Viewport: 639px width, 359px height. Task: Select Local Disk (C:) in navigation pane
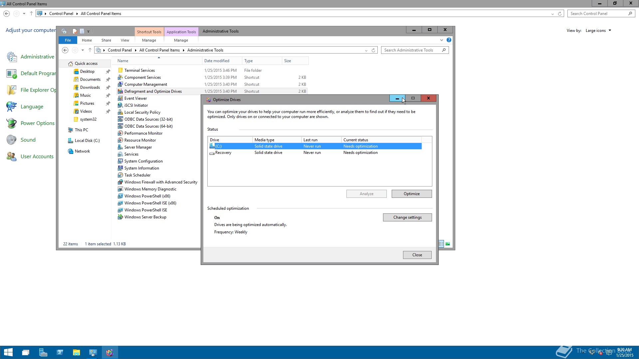click(87, 141)
